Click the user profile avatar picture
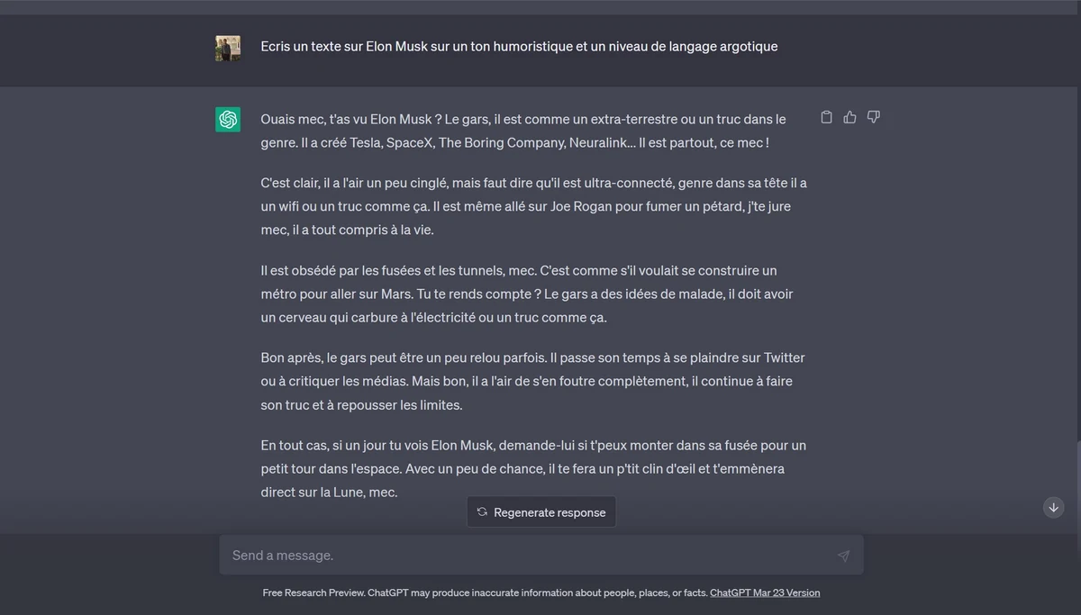Screen dimensions: 1081x615 [228, 49]
